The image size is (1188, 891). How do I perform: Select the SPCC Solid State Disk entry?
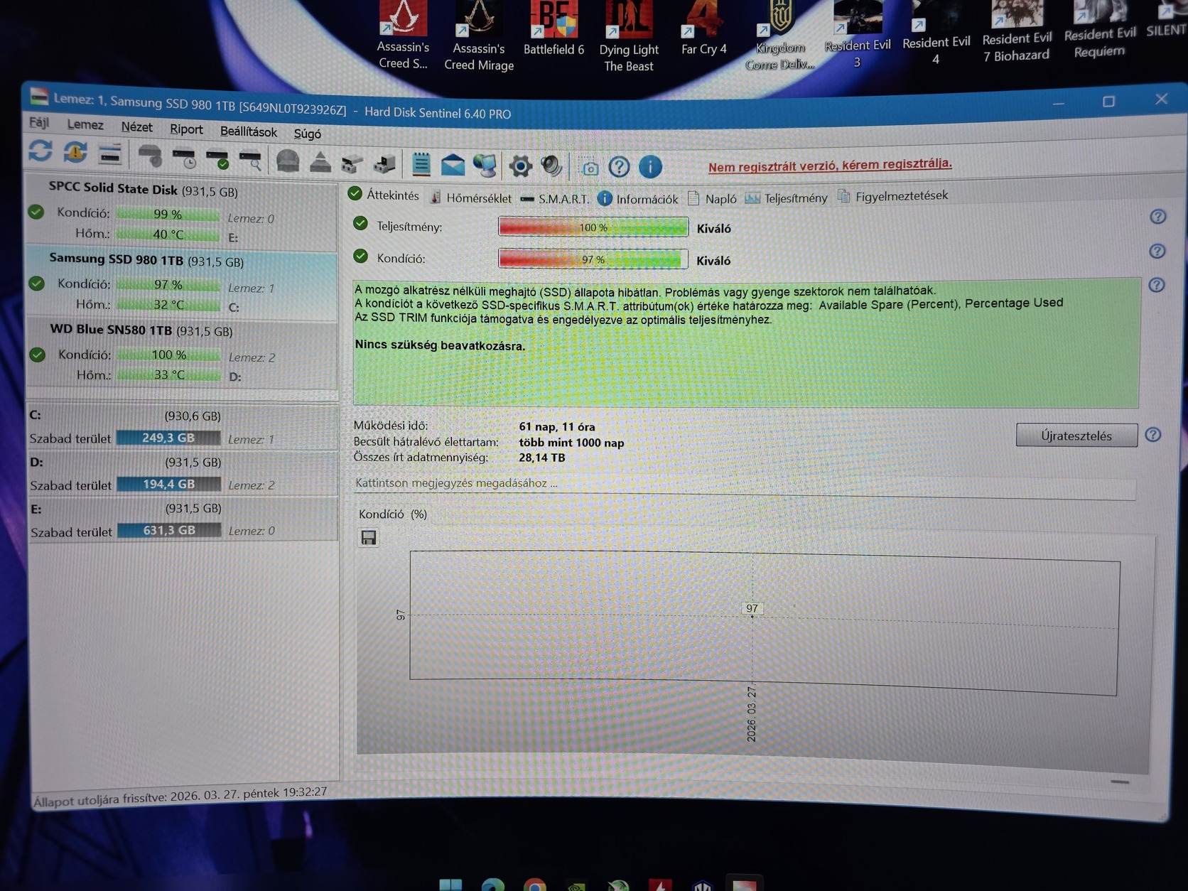[x=182, y=213]
